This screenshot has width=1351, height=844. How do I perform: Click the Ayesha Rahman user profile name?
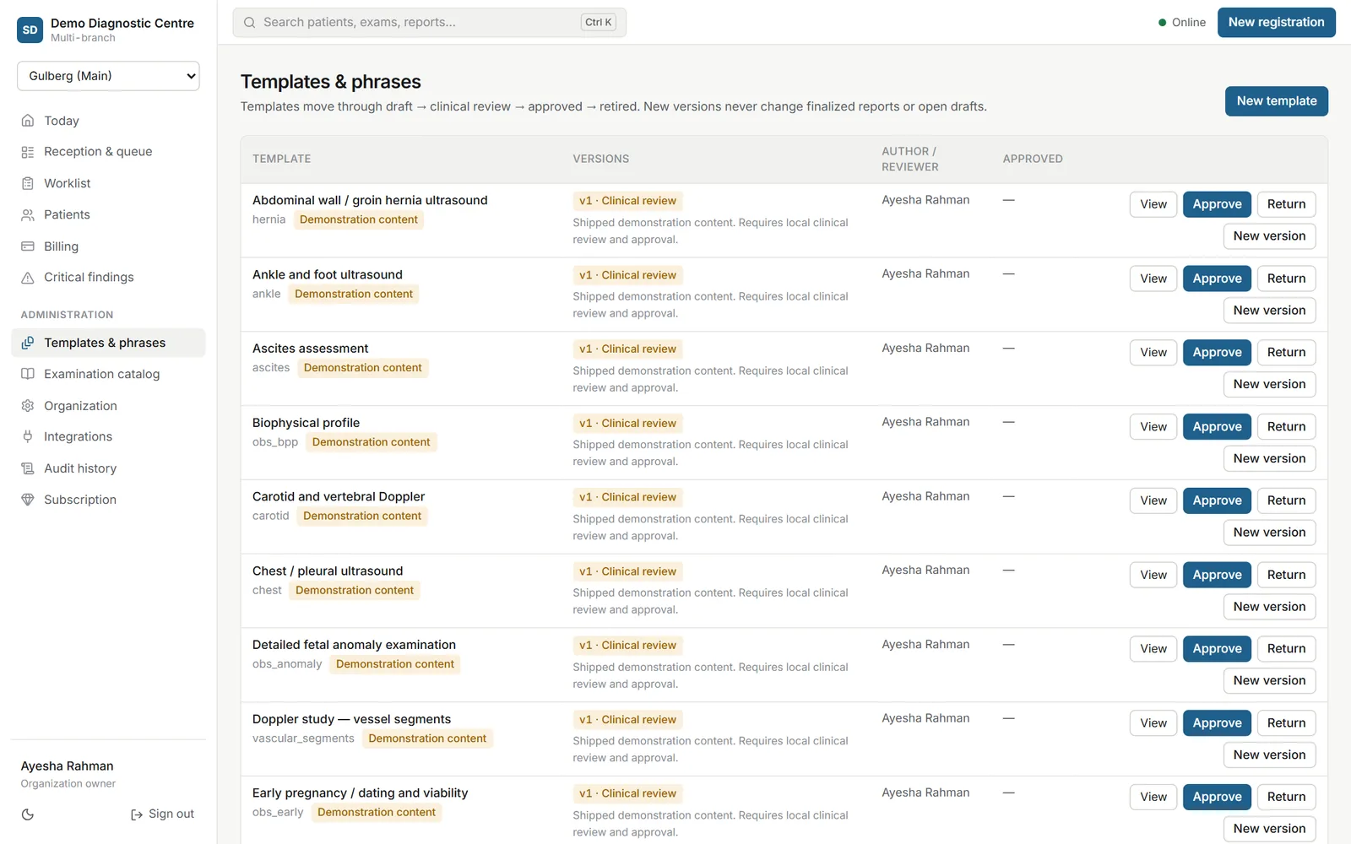pos(67,766)
